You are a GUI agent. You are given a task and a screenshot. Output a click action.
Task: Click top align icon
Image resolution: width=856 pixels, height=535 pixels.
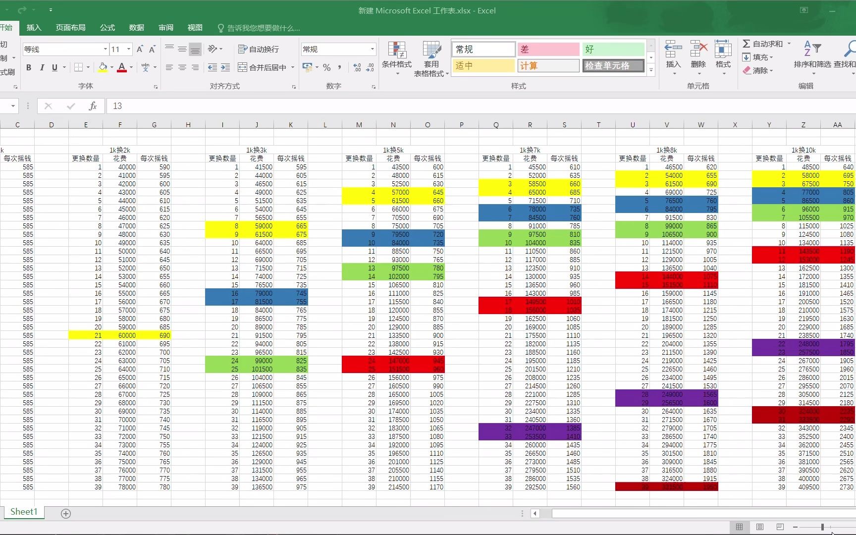(x=169, y=49)
